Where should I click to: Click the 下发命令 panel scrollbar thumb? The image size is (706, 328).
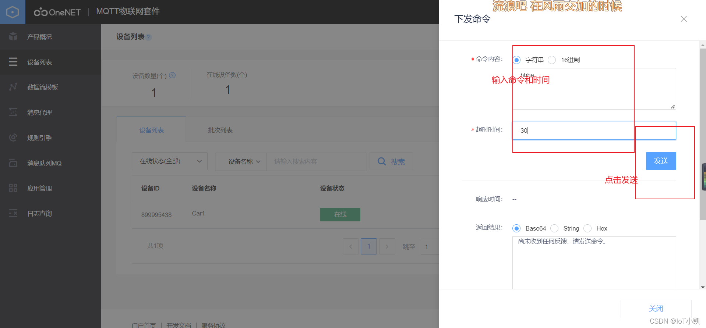pos(703,134)
